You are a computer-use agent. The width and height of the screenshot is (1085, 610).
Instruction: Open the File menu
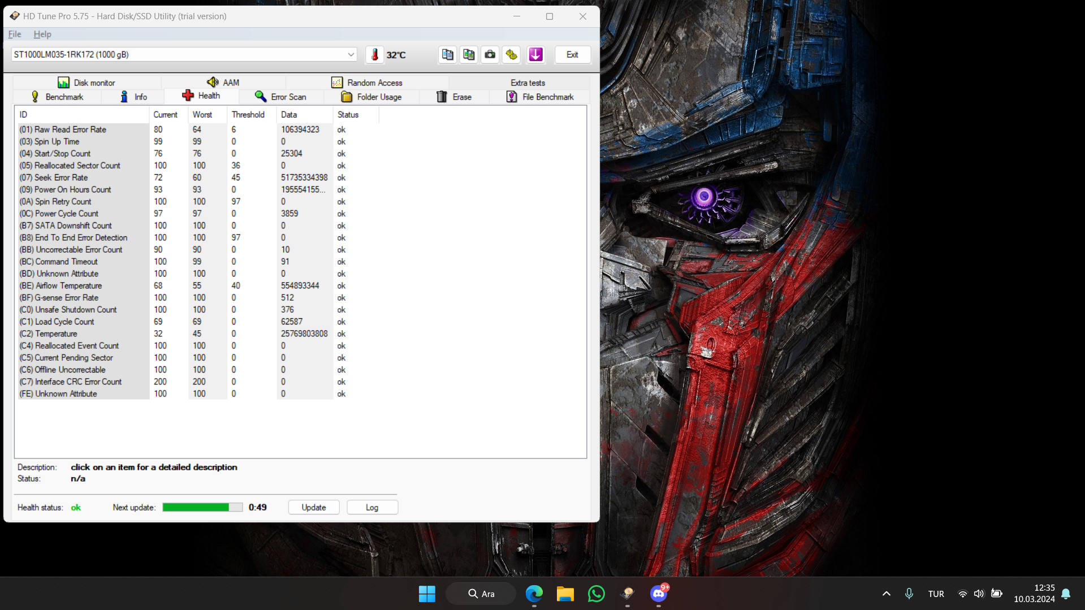point(15,34)
